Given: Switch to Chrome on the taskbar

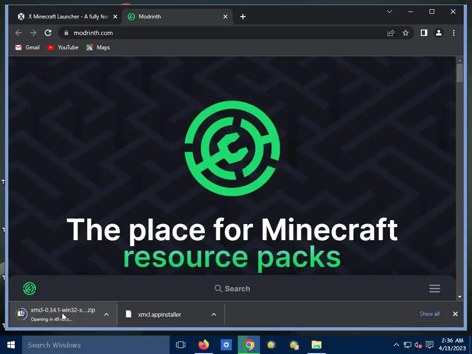Looking at the screenshot, I should tap(248, 345).
